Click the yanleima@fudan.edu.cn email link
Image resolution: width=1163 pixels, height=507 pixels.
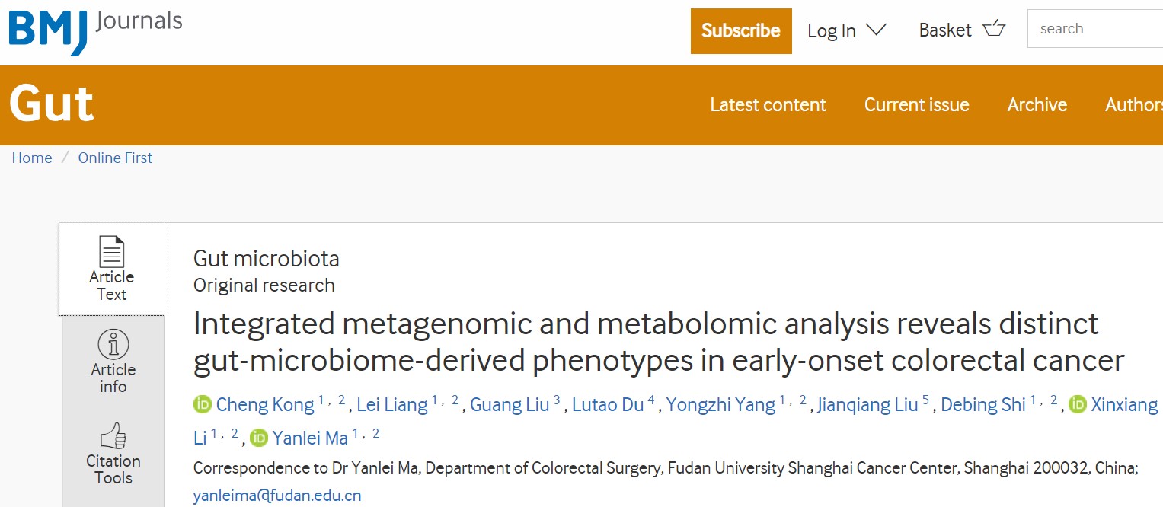(277, 496)
